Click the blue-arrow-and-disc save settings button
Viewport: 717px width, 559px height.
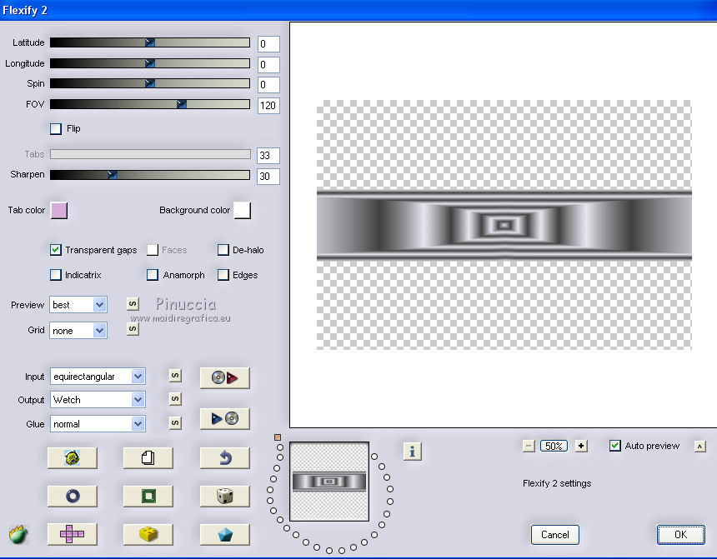(x=224, y=418)
